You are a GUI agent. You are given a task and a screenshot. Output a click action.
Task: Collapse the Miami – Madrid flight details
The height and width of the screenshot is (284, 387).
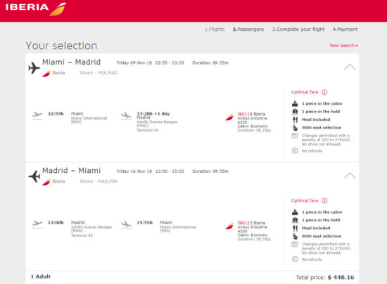pyautogui.click(x=350, y=67)
